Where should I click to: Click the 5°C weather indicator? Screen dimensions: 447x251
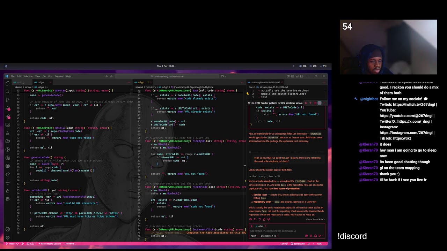click(324, 66)
